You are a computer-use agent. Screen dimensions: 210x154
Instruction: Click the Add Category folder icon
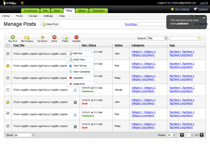click(27, 37)
